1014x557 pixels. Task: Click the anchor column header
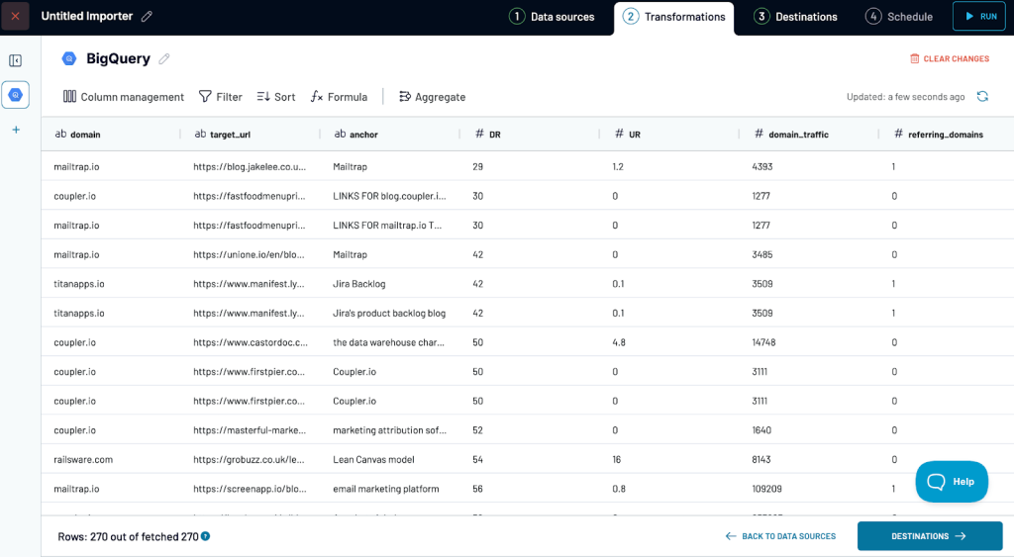click(363, 135)
